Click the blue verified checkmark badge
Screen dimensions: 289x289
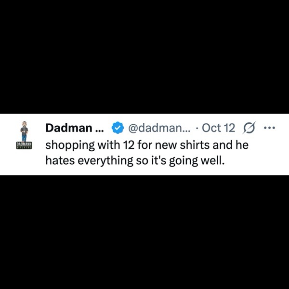point(118,128)
